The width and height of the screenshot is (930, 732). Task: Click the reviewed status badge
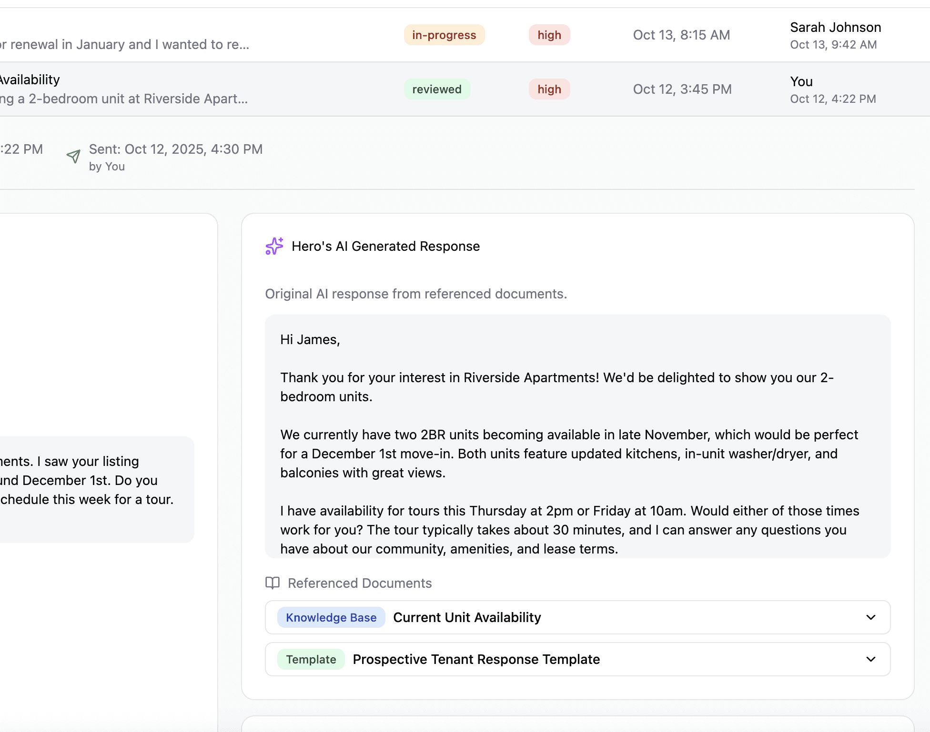point(437,89)
